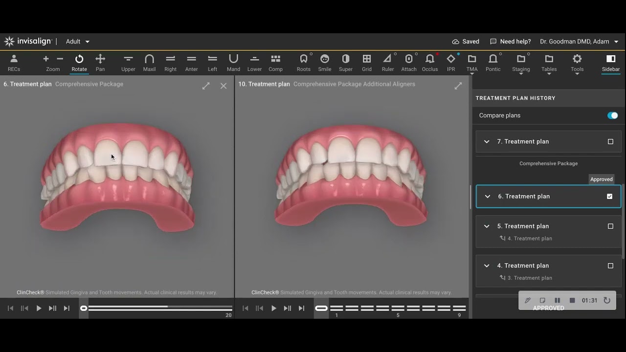Switch to Lower arch view
The height and width of the screenshot is (352, 626).
(254, 63)
